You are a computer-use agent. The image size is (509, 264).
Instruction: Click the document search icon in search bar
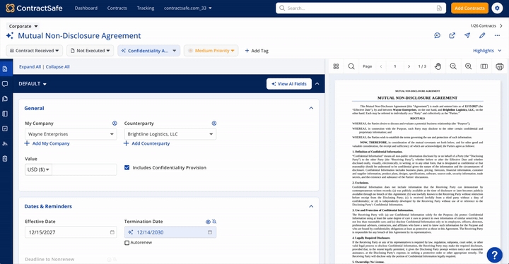click(x=439, y=8)
